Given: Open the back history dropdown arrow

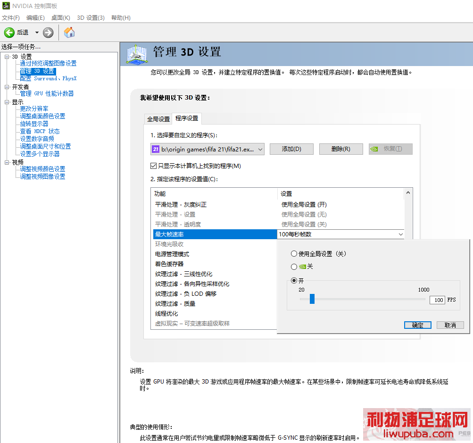Looking at the screenshot, I should pos(37,32).
